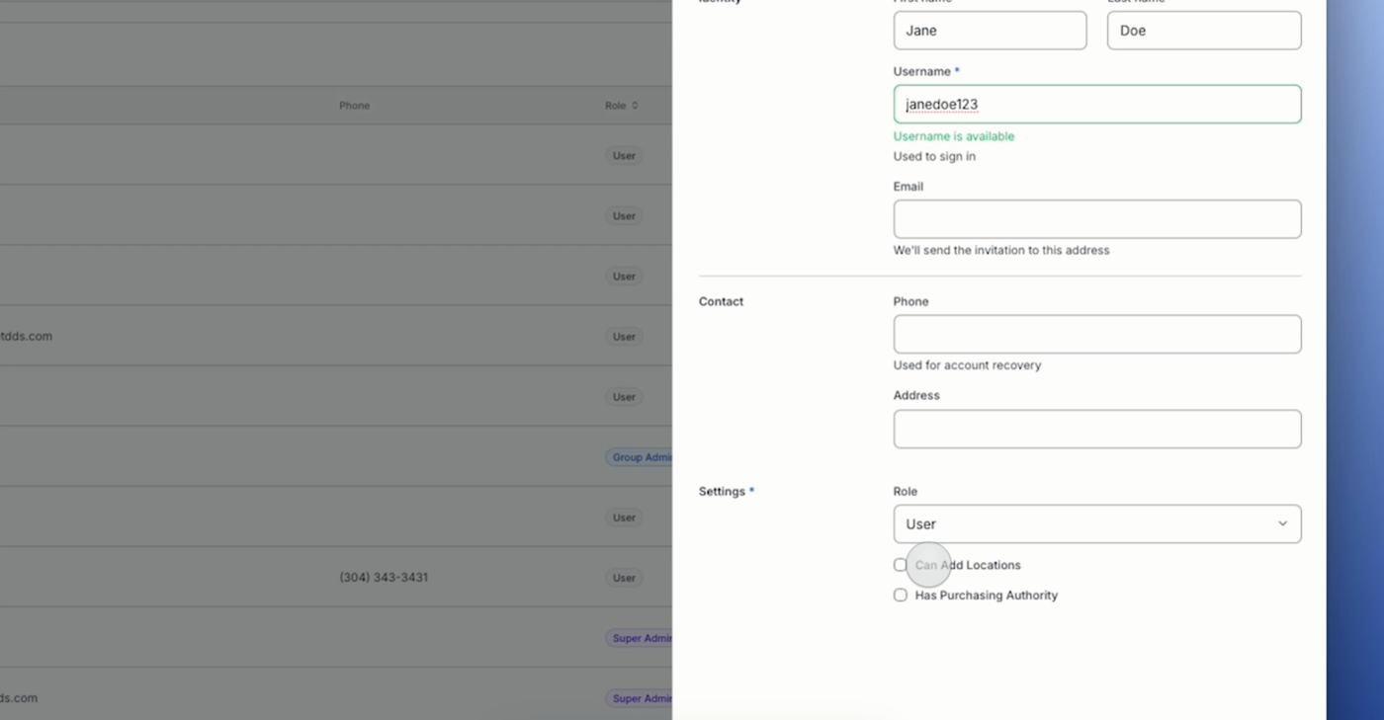This screenshot has height=720, width=1384.
Task: Select the last name field containing Doe
Action: (x=1204, y=31)
